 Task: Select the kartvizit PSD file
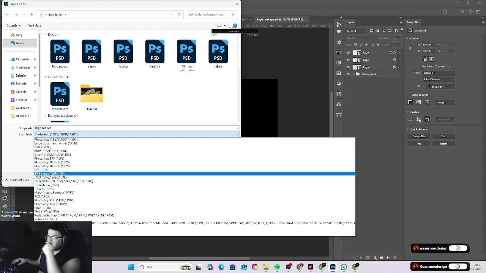[155, 54]
